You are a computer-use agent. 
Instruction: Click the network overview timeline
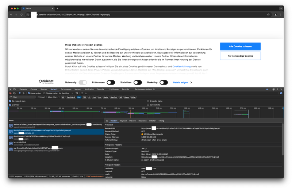tap(146, 112)
